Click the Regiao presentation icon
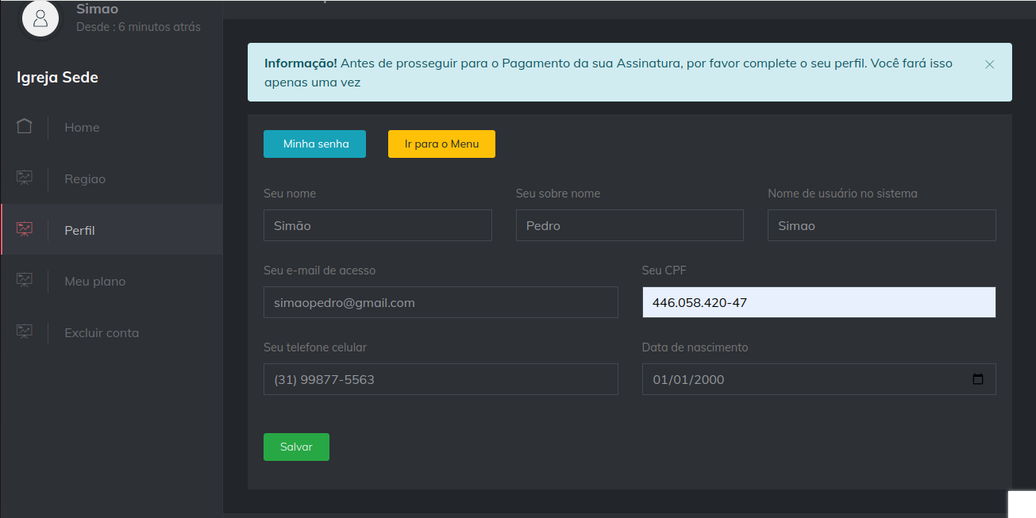This screenshot has width=1036, height=518. click(25, 178)
